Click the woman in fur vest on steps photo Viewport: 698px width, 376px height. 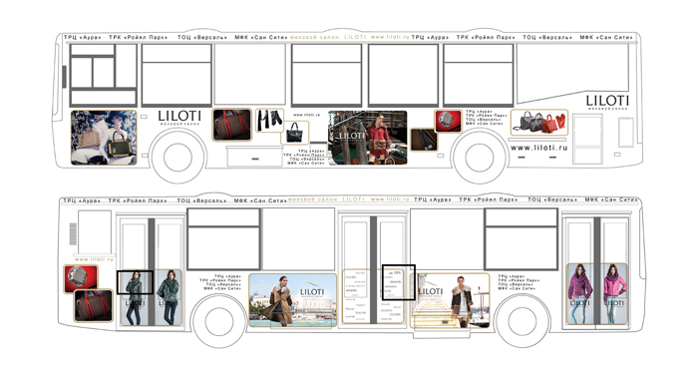click(450, 301)
